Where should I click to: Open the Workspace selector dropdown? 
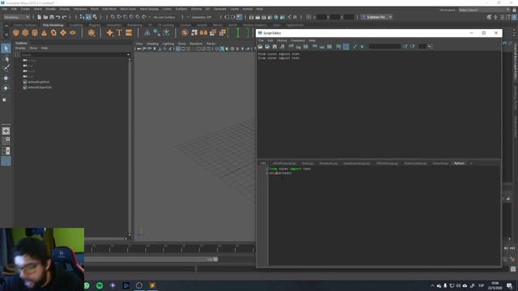484,10
